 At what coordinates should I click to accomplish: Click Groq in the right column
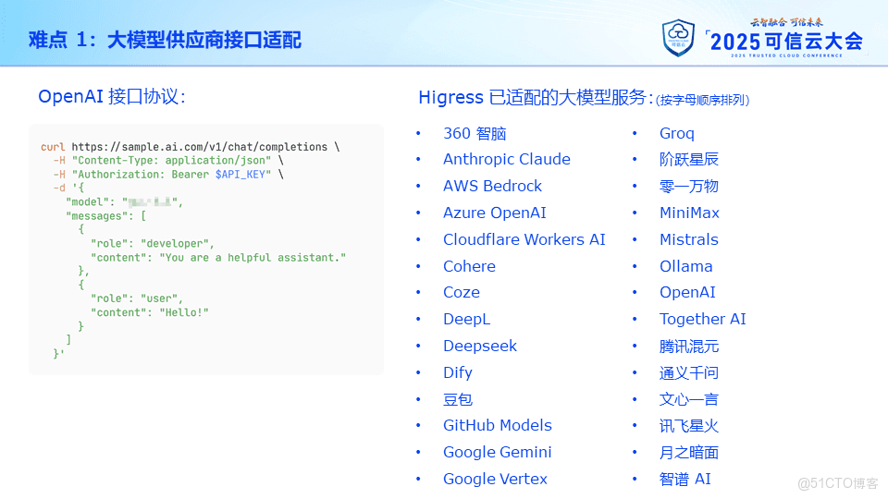pyautogui.click(x=677, y=133)
